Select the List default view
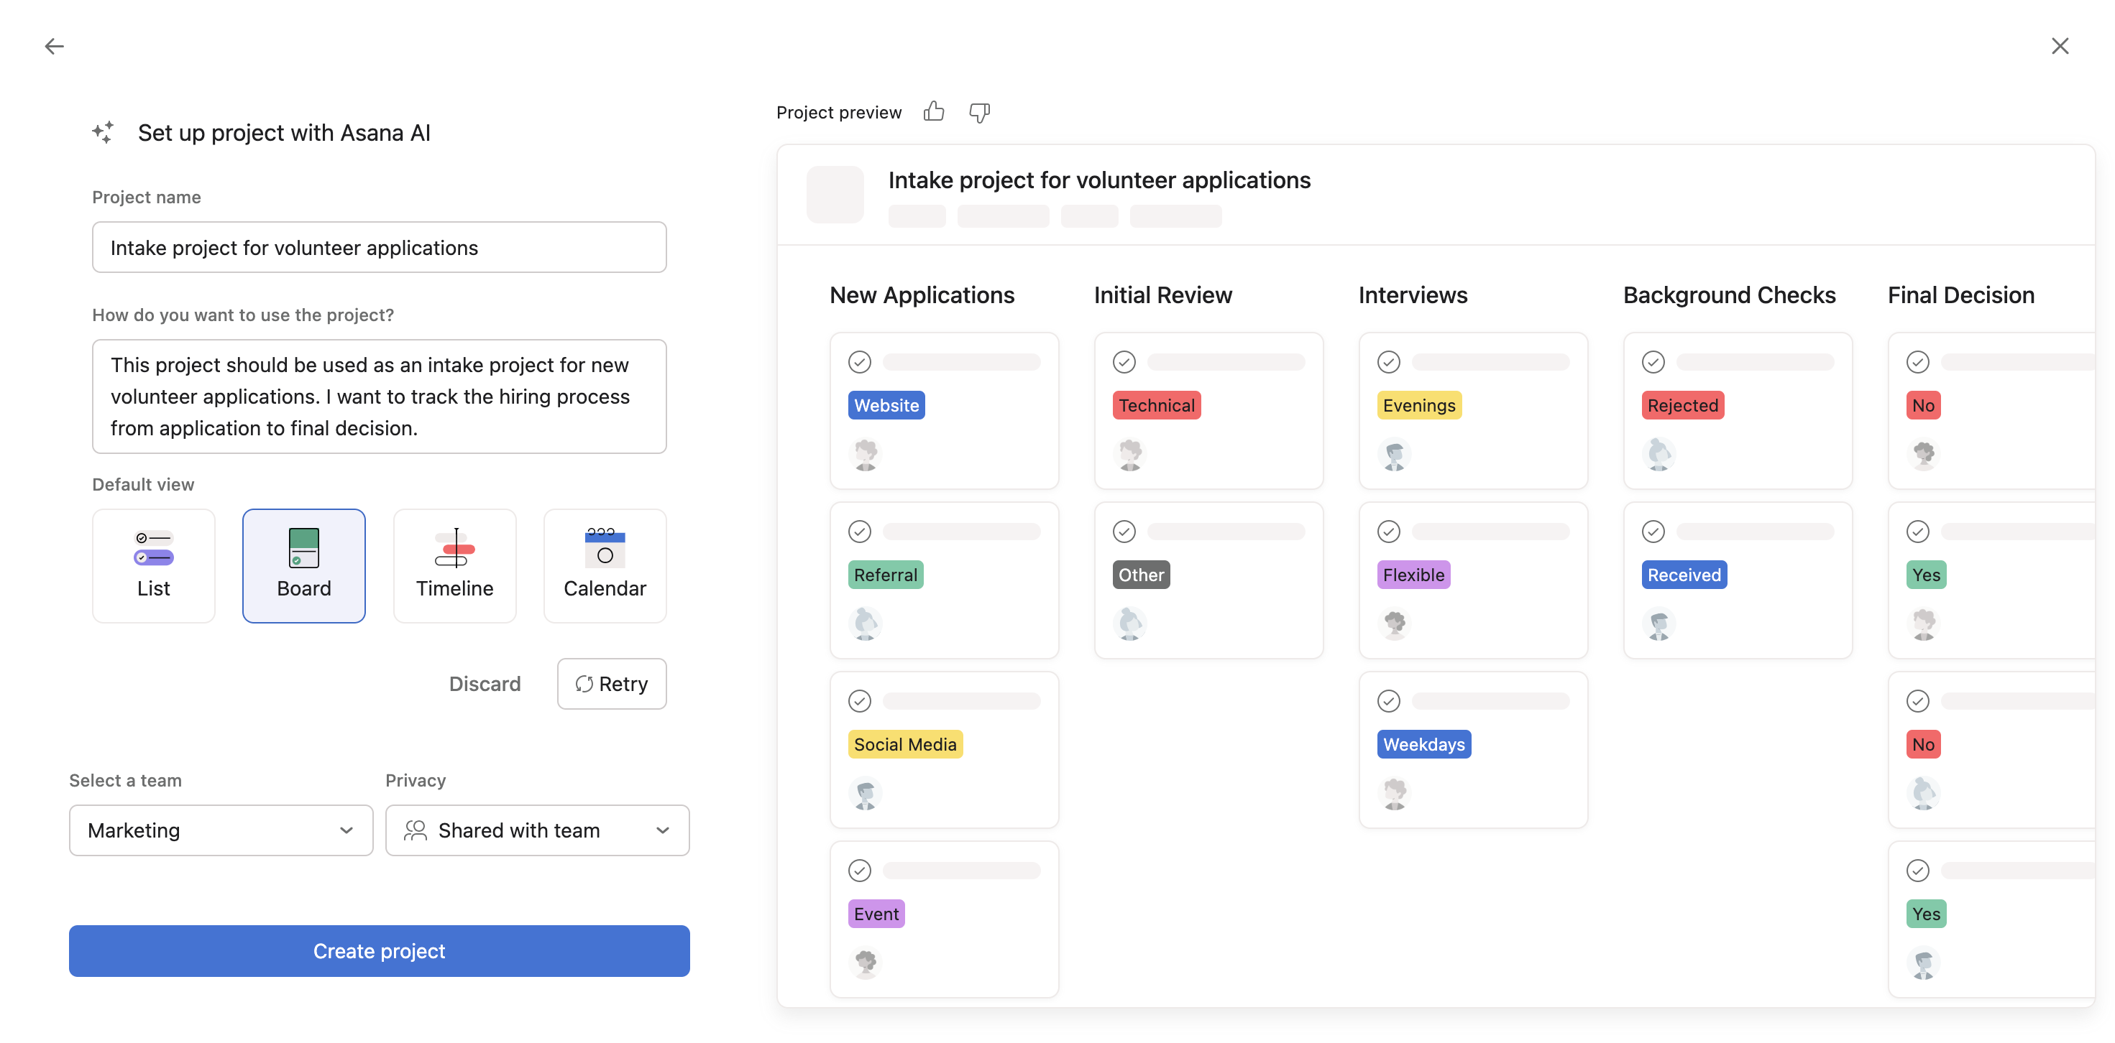This screenshot has height=1043, width=2115. click(x=154, y=565)
